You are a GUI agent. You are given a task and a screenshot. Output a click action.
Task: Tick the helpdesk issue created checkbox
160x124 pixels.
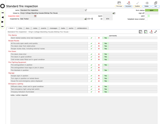pos(146,19)
